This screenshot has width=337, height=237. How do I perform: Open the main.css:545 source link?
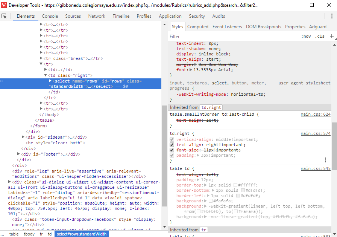click(x=316, y=168)
